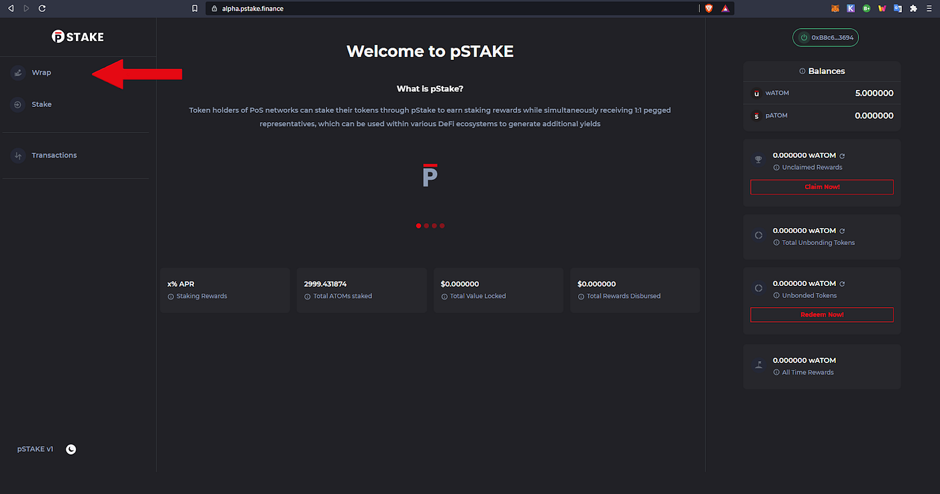The image size is (940, 494).
Task: Click the What is pStake? subheading
Action: pos(430,89)
